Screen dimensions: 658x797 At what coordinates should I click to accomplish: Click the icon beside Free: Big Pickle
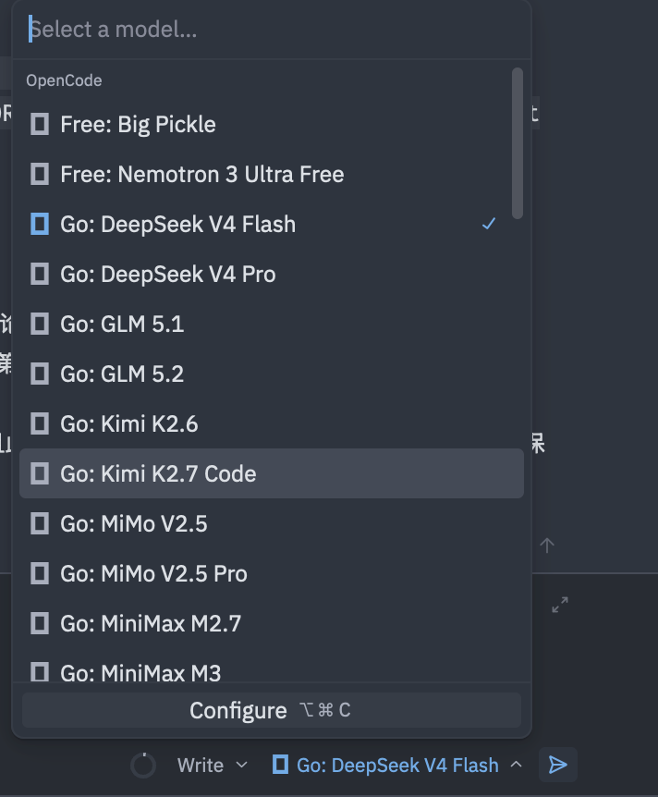coord(40,124)
